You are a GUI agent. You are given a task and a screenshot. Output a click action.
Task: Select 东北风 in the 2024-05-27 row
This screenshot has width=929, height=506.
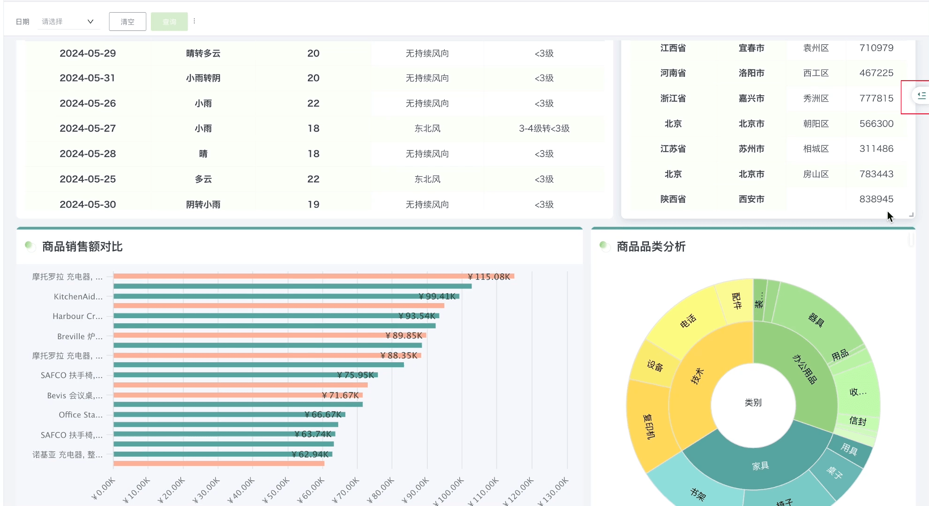point(427,128)
